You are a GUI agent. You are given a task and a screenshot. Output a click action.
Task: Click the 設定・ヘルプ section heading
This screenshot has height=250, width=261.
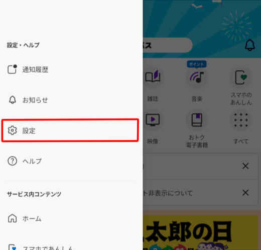(x=23, y=45)
